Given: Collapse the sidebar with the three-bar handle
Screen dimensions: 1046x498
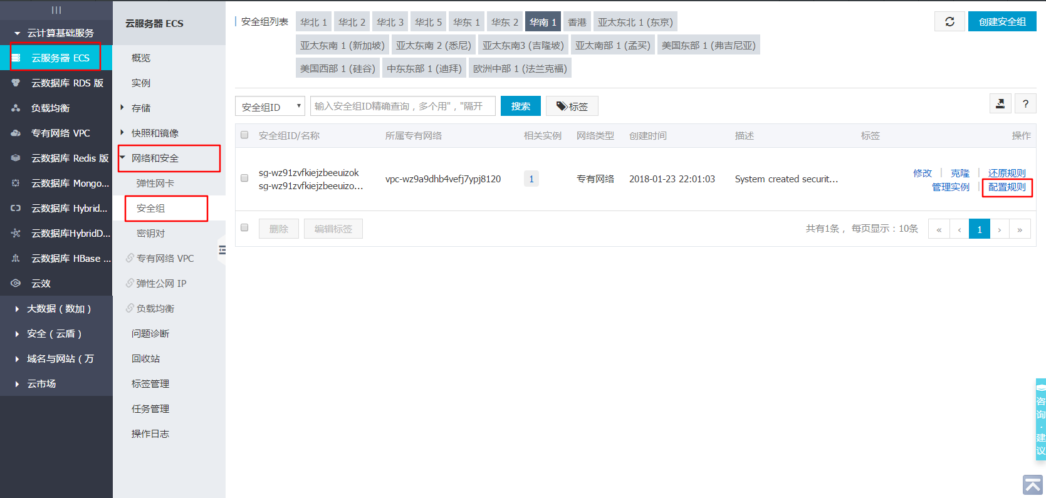Looking at the screenshot, I should pos(56,10).
